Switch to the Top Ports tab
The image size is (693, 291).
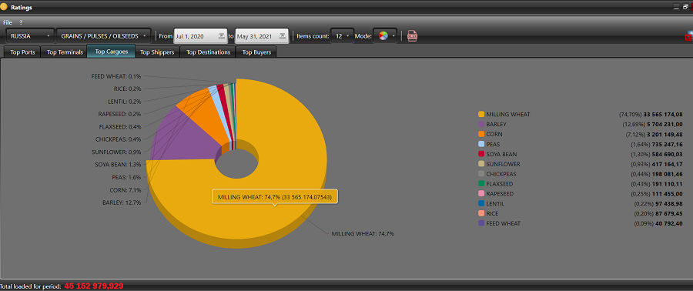tap(22, 52)
